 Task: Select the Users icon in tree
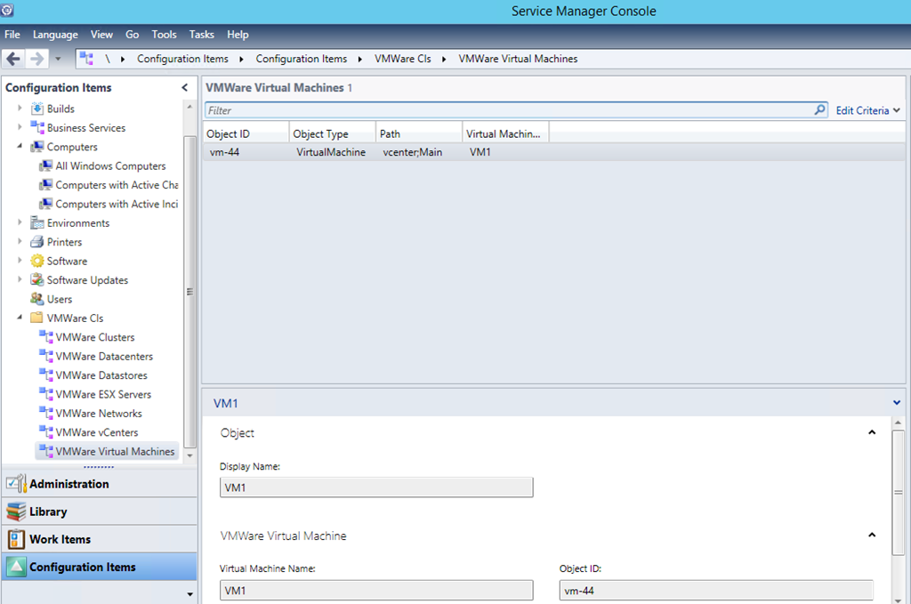(x=37, y=300)
